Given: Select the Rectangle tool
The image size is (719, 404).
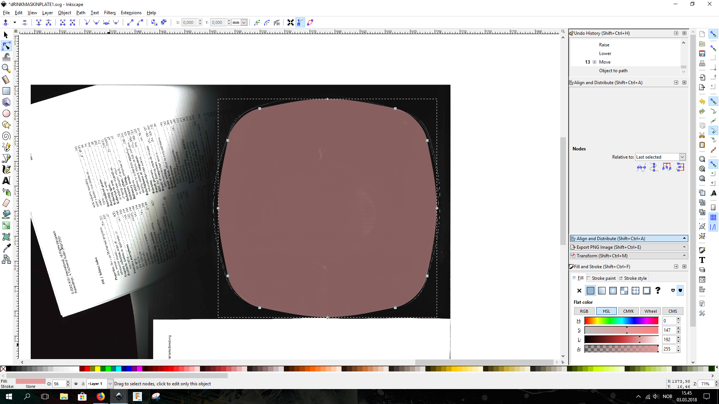Looking at the screenshot, I should point(6,91).
